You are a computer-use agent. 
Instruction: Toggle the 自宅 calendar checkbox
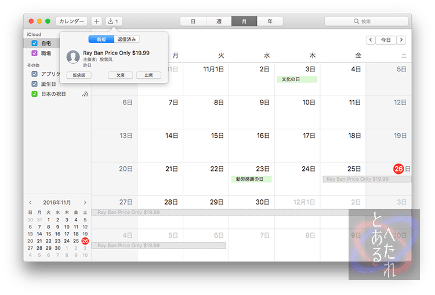35,43
